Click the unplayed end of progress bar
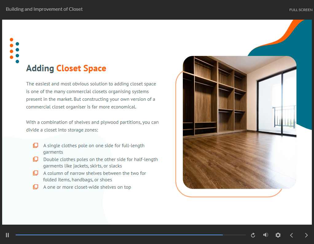This screenshot has width=314, height=244. [x=234, y=235]
